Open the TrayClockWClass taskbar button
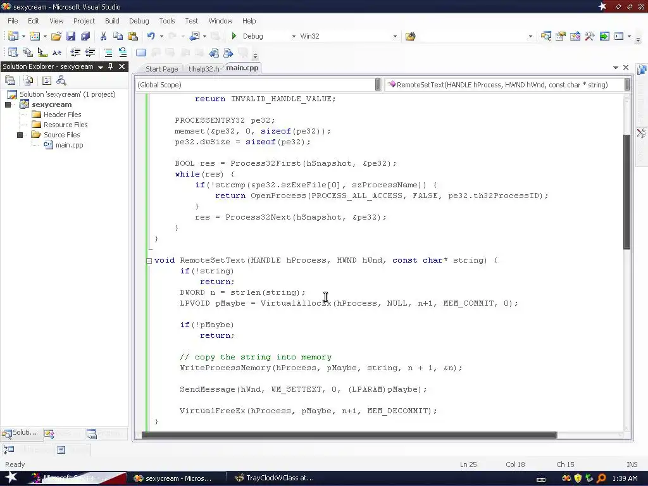Image resolution: width=648 pixels, height=486 pixels. [x=275, y=478]
